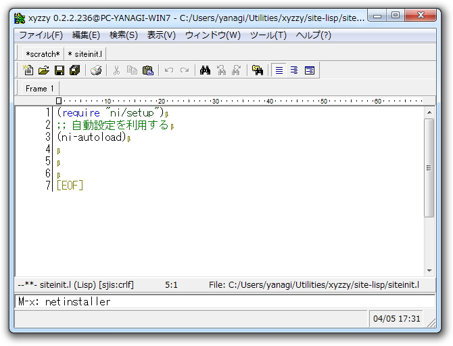The width and height of the screenshot is (453, 346).
Task: Toggle the wrap at column icon
Action: pyautogui.click(x=294, y=70)
